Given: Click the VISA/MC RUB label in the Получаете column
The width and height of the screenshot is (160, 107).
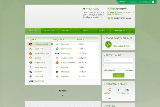Looking at the screenshot, I should point(66,53).
